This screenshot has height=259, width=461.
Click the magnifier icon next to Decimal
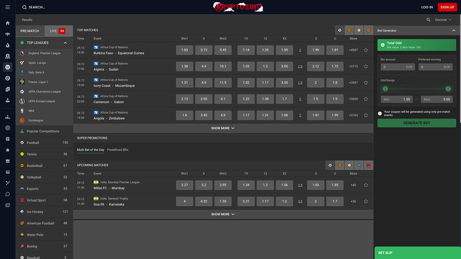click(x=428, y=19)
